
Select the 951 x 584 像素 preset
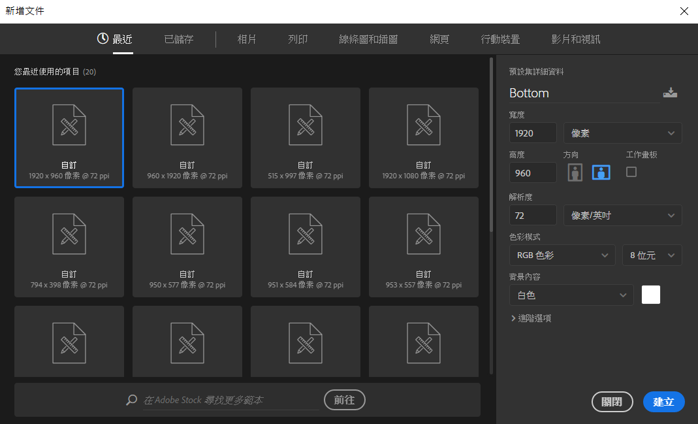(306, 247)
